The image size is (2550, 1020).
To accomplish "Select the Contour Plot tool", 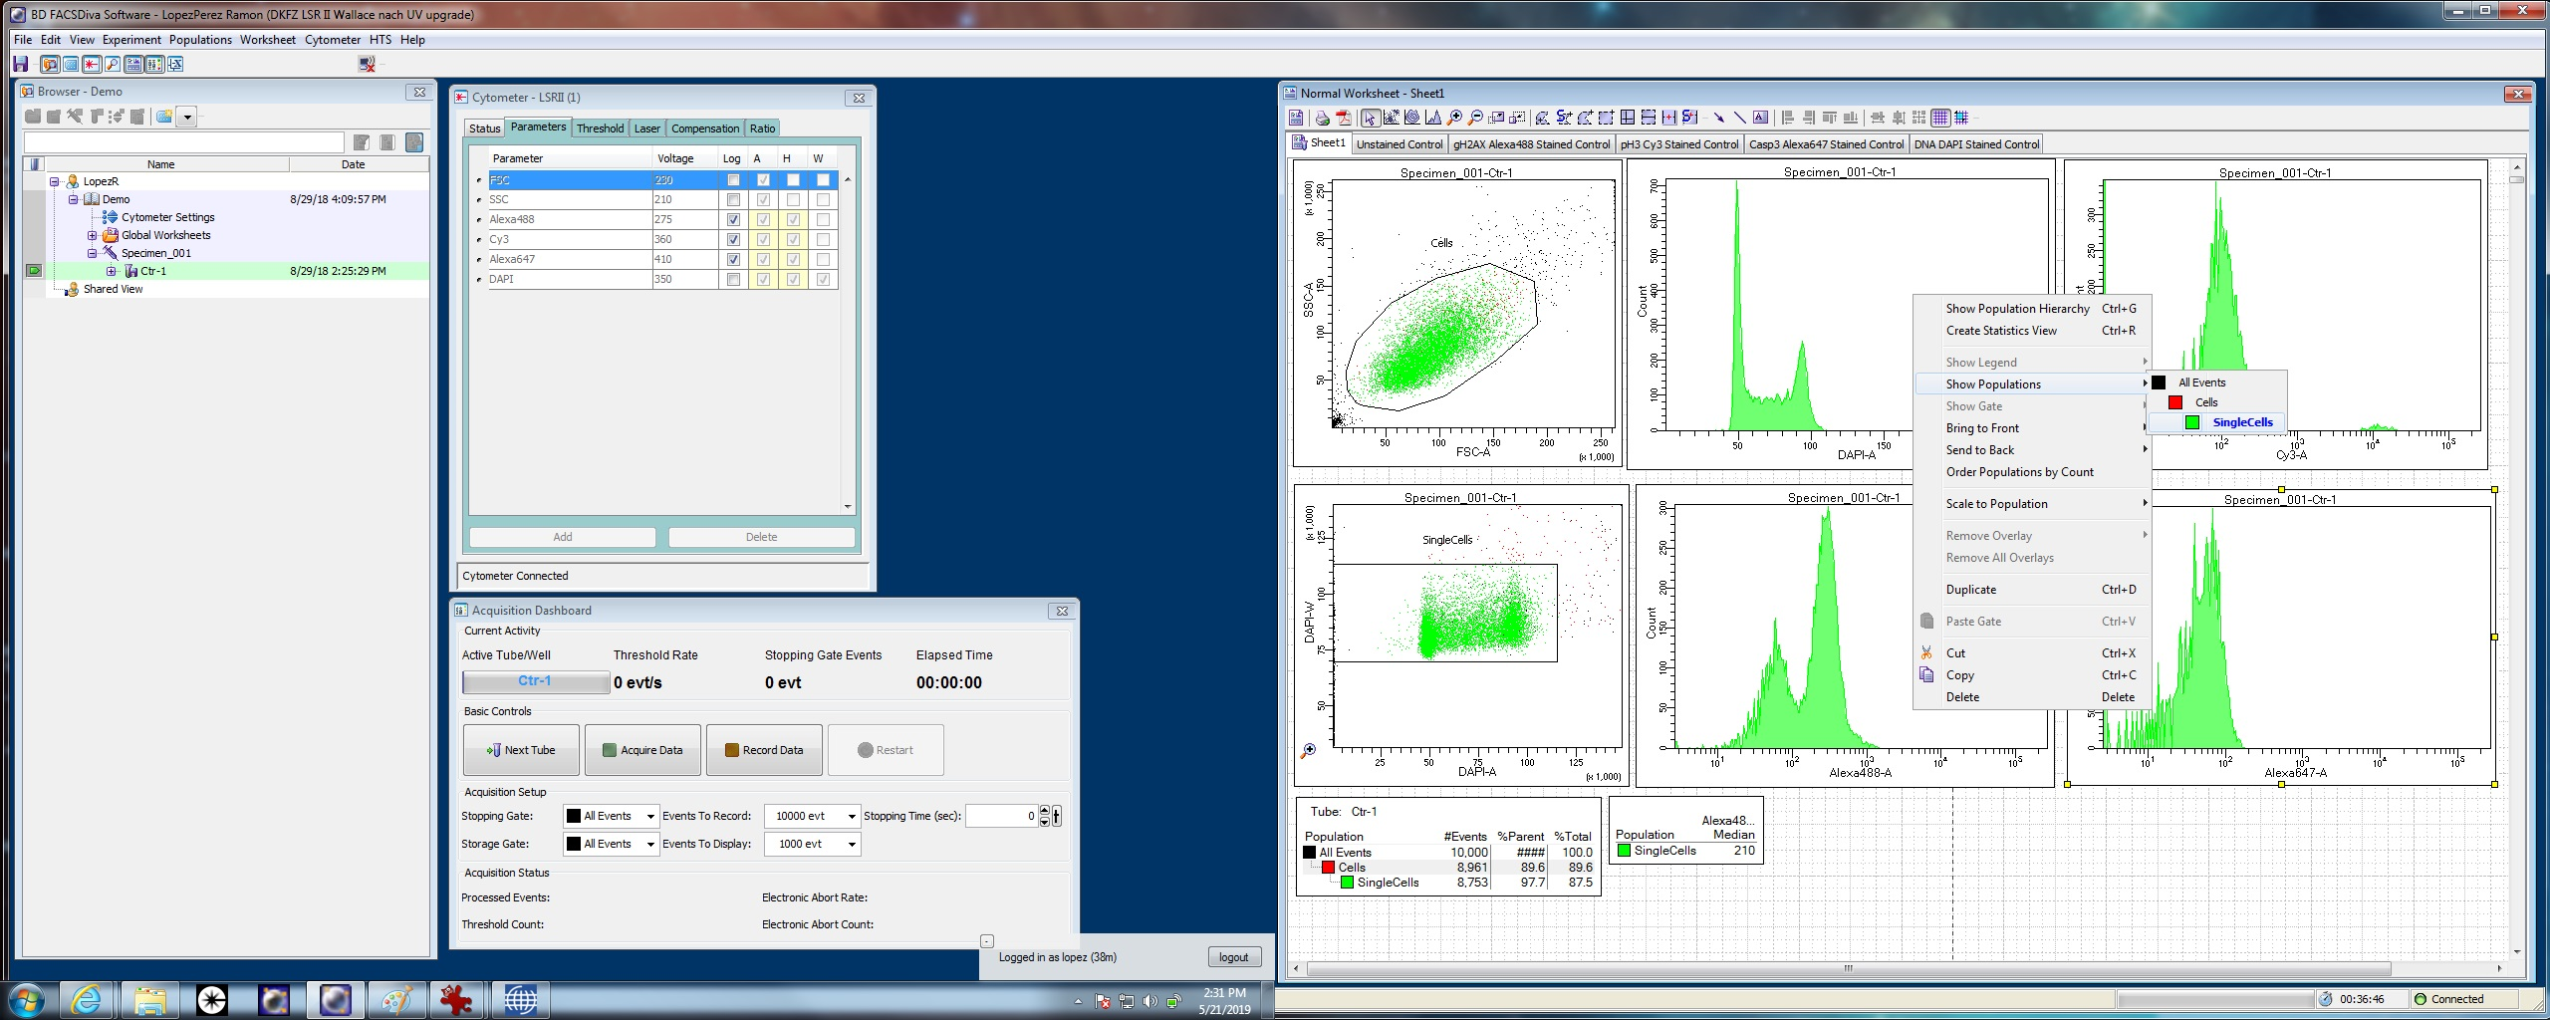I will click(x=1412, y=118).
